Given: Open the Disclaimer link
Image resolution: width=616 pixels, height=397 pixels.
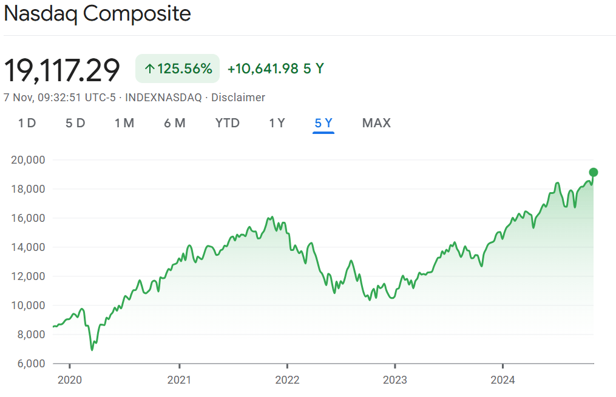Looking at the screenshot, I should click(x=238, y=97).
